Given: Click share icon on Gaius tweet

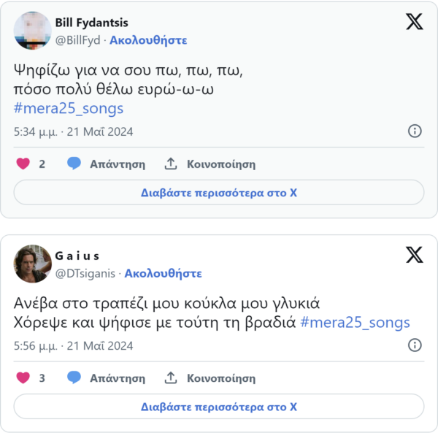Looking at the screenshot, I should pyautogui.click(x=171, y=378).
